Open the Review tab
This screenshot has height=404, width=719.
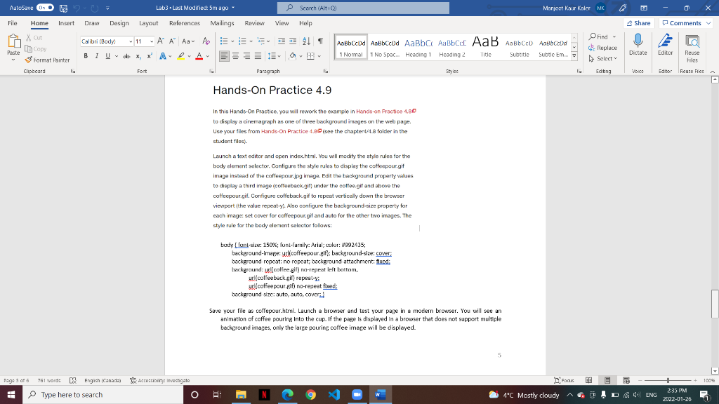[x=255, y=22]
